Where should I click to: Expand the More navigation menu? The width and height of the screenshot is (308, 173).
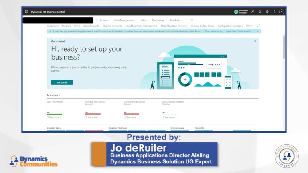(250, 26)
